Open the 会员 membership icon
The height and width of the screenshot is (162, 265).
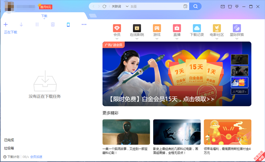pyautogui.click(x=117, y=28)
